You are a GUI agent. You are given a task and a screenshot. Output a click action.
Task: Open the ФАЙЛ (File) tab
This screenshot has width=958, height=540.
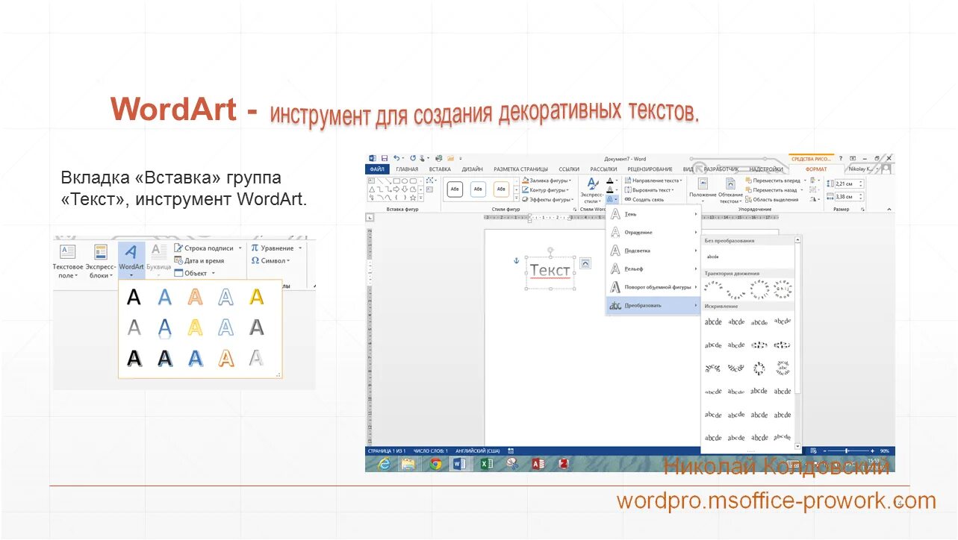pos(377,169)
